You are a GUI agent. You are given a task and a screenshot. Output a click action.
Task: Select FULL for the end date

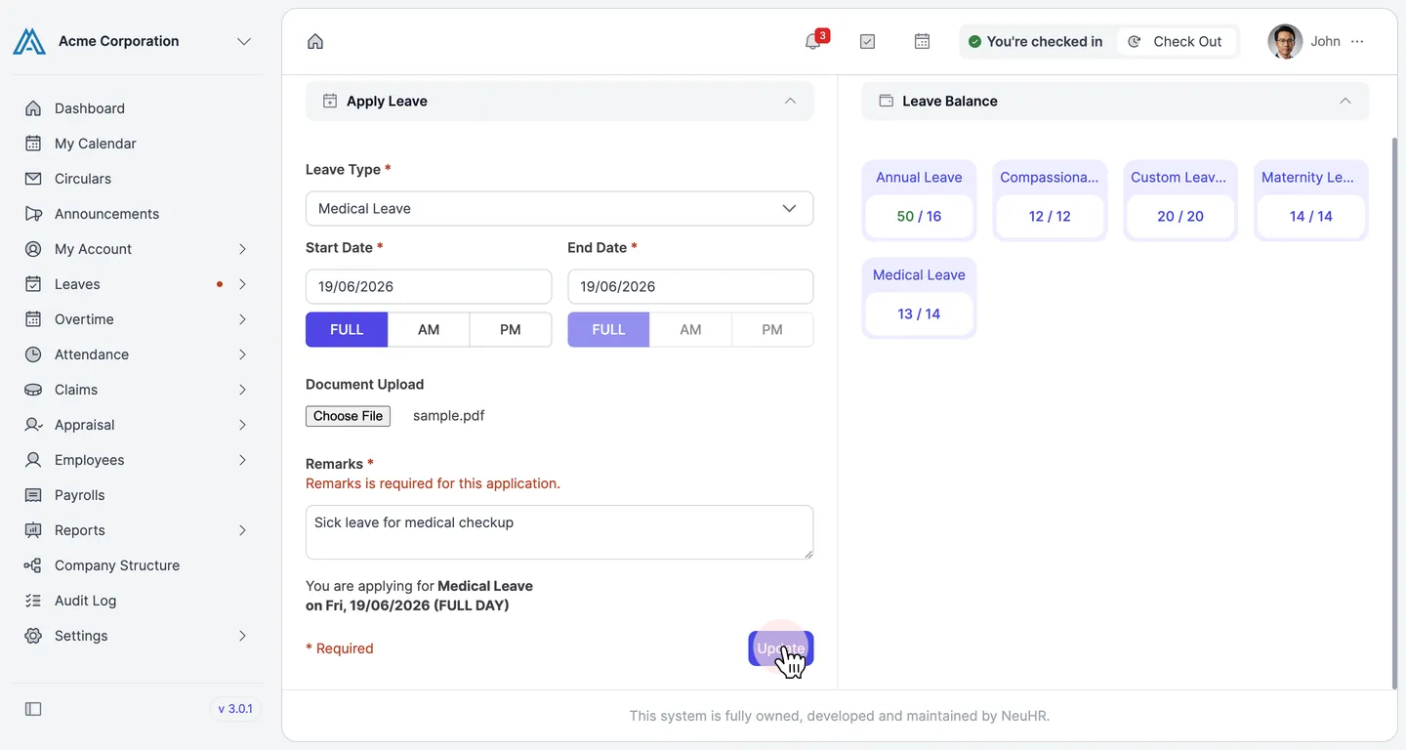[x=608, y=329]
